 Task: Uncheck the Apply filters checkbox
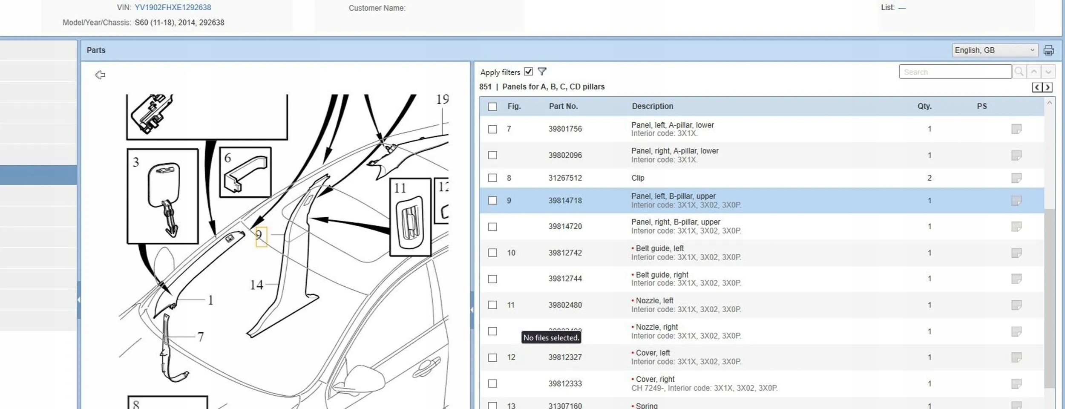pyautogui.click(x=528, y=72)
